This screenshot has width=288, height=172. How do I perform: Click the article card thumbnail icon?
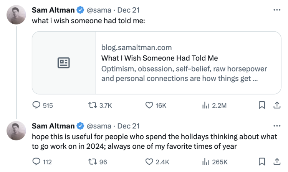[63, 63]
